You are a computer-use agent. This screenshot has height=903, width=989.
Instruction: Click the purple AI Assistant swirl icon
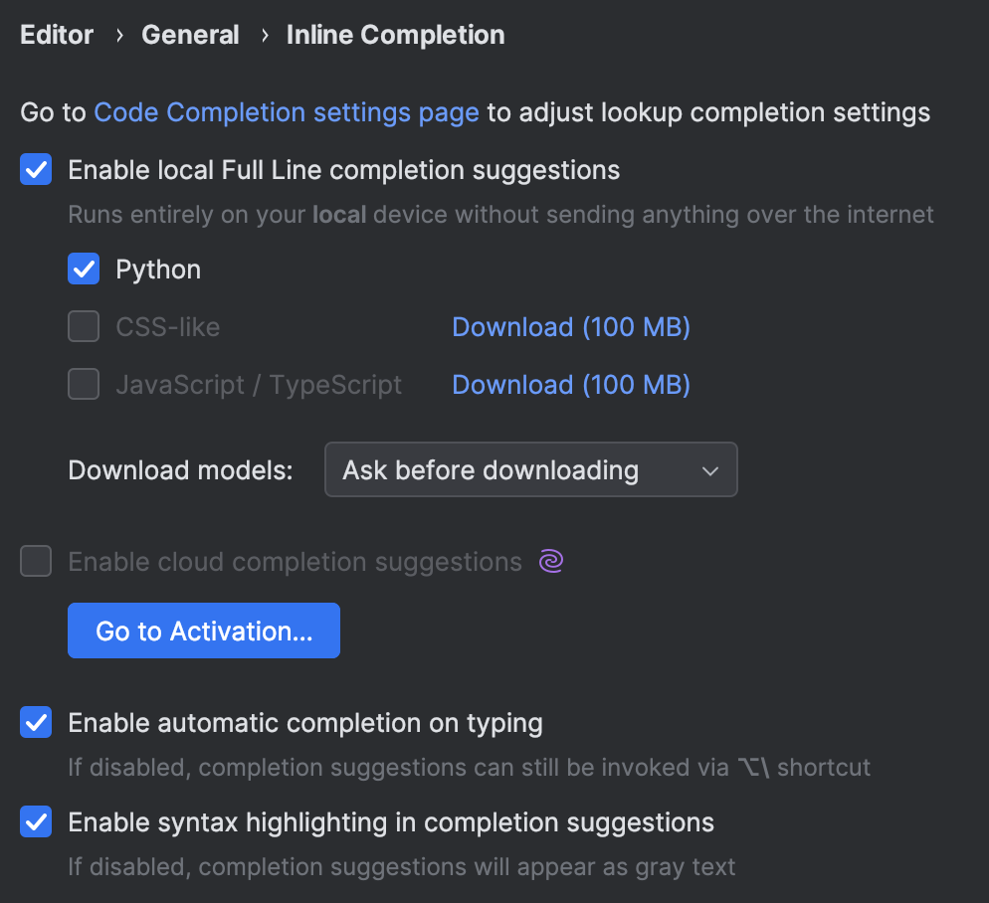[550, 561]
